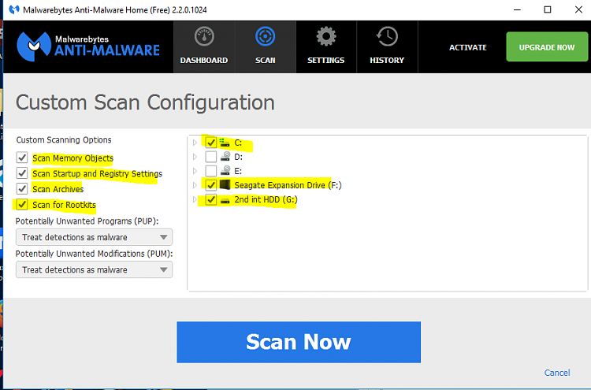Click 'Scan Startup and Registry Settings' label text
Screen dimensions: 591x390
97,173
